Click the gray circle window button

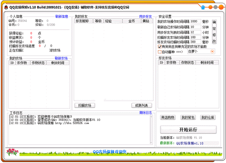click(215, 7)
